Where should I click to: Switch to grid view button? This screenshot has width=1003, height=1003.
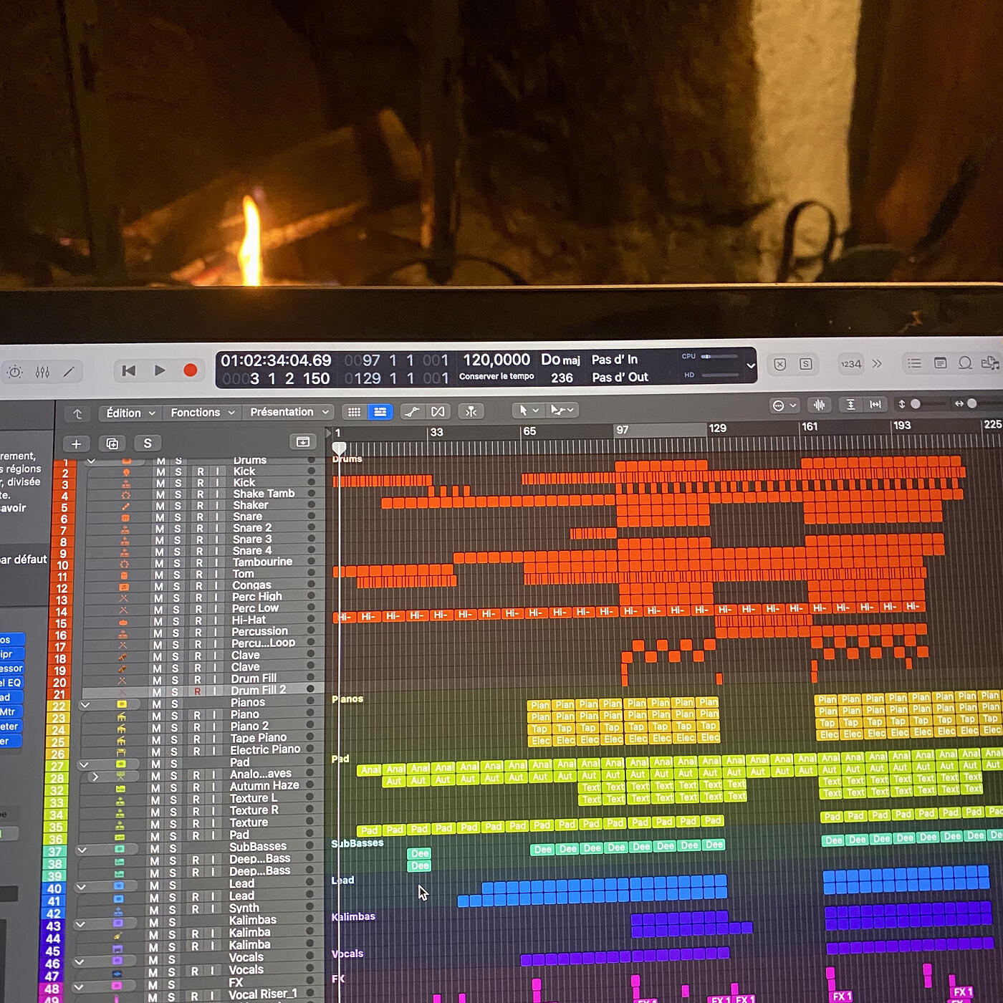coord(354,412)
